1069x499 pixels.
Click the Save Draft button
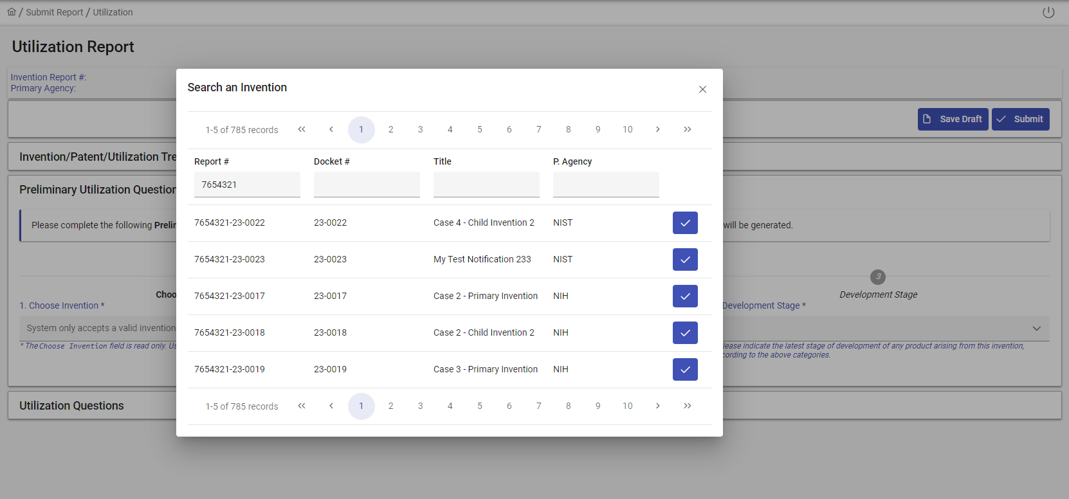[x=953, y=119]
